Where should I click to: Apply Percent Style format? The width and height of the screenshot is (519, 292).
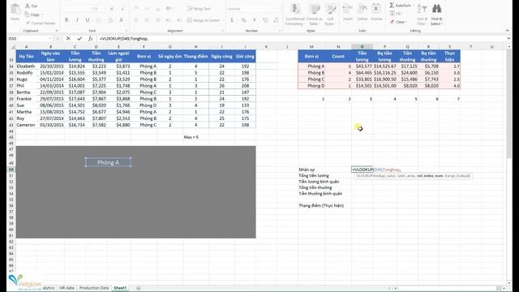tap(243, 20)
